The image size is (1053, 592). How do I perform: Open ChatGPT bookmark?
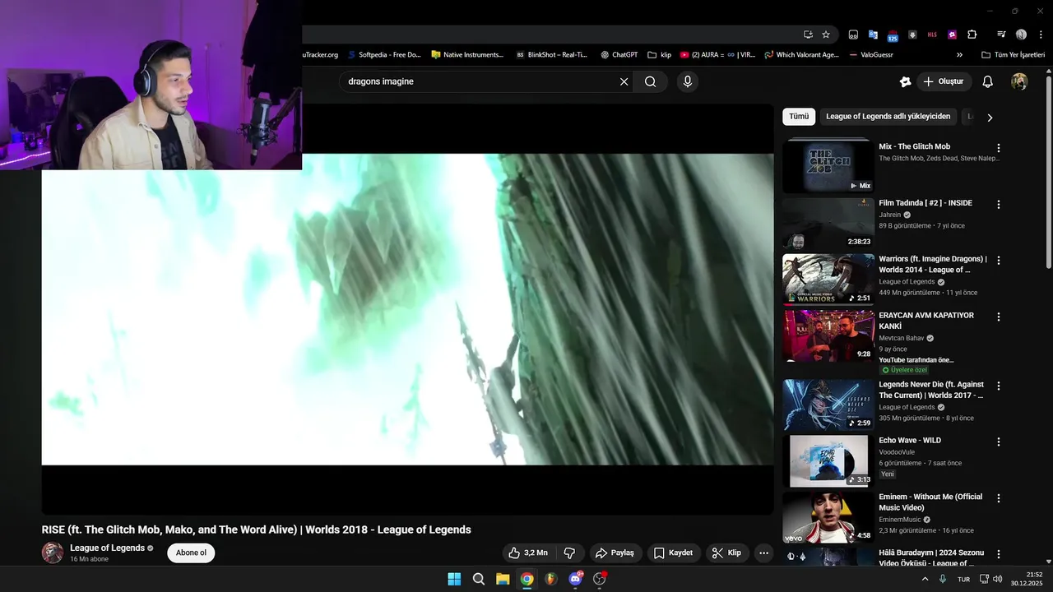(x=619, y=55)
